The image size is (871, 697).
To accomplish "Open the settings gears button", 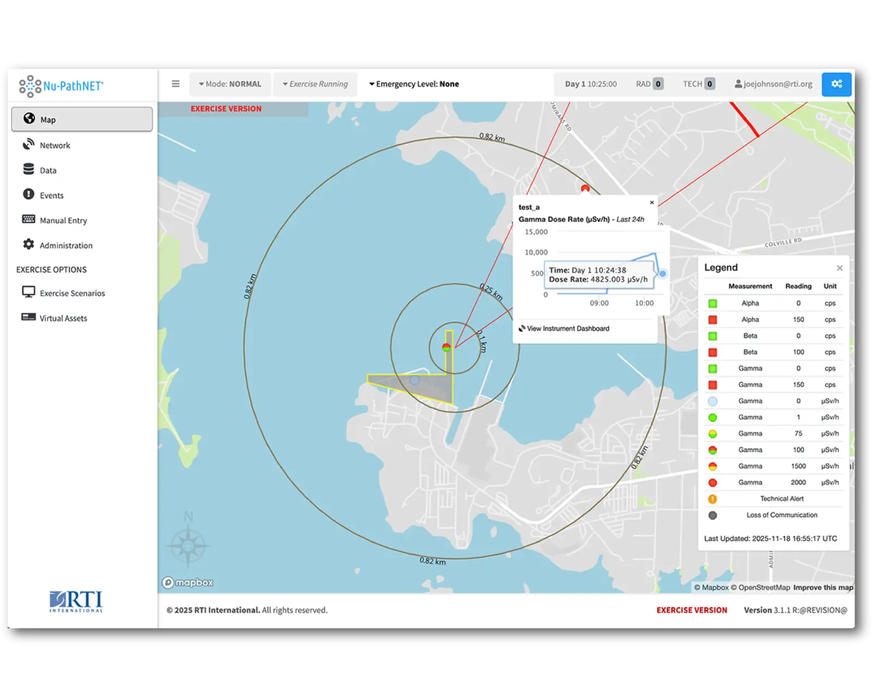I will click(836, 84).
